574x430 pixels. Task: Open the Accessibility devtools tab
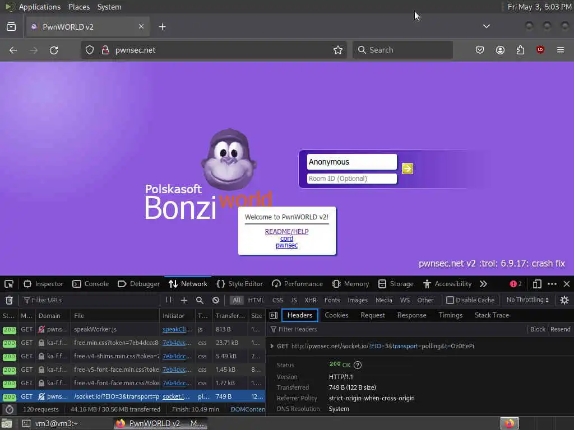click(x=447, y=284)
